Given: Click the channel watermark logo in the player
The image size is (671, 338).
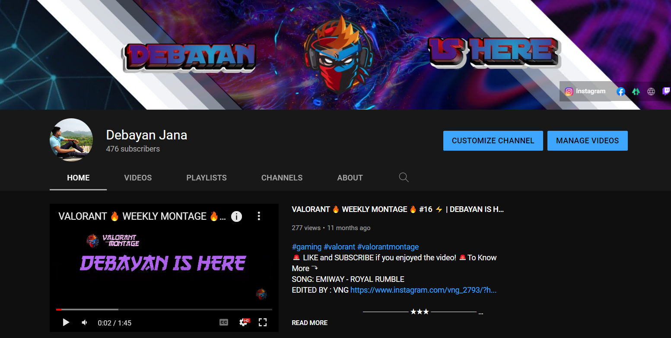Looking at the screenshot, I should [x=261, y=294].
